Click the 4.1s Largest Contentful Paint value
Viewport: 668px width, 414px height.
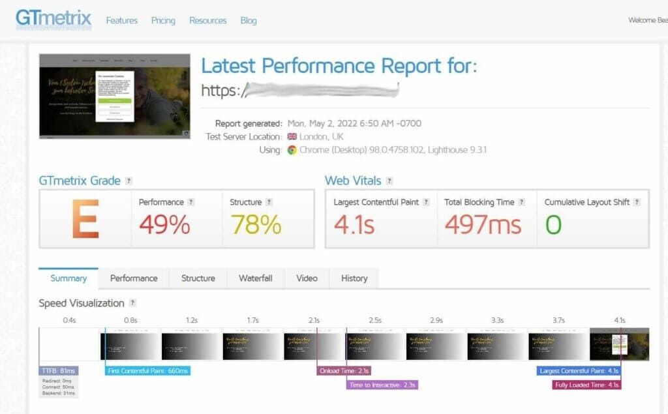pyautogui.click(x=354, y=224)
